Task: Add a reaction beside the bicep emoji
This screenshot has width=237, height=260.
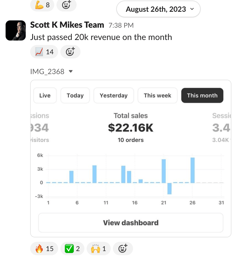Action: point(66,5)
